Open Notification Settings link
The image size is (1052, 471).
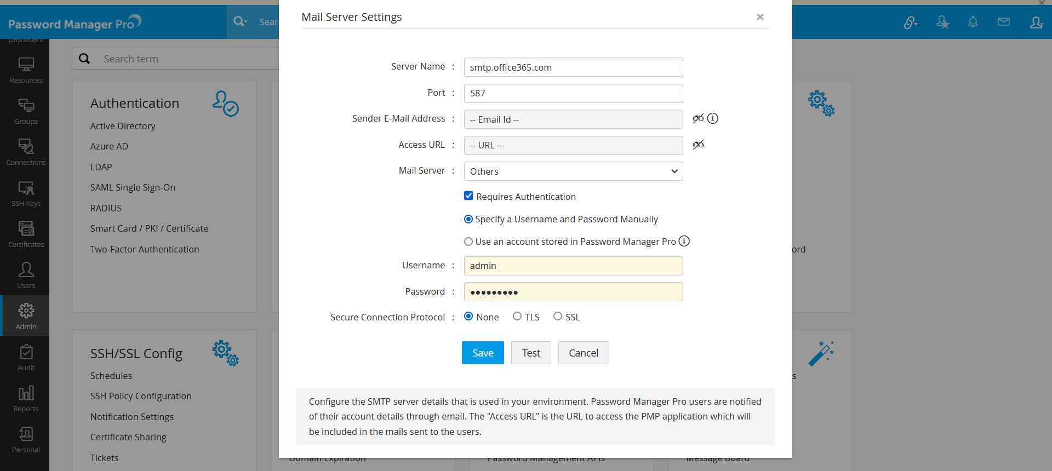pyautogui.click(x=132, y=417)
